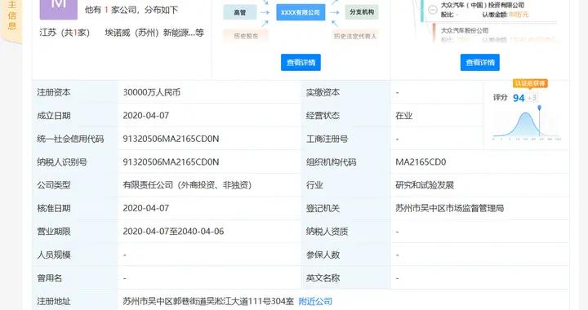Select the industry value 研究和试验发展
588x310 pixels.
[425, 185]
